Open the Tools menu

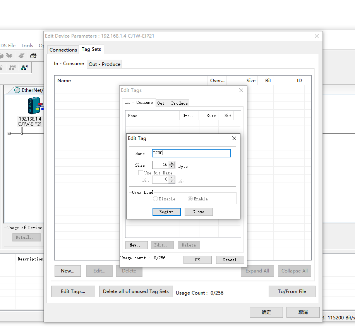point(27,46)
